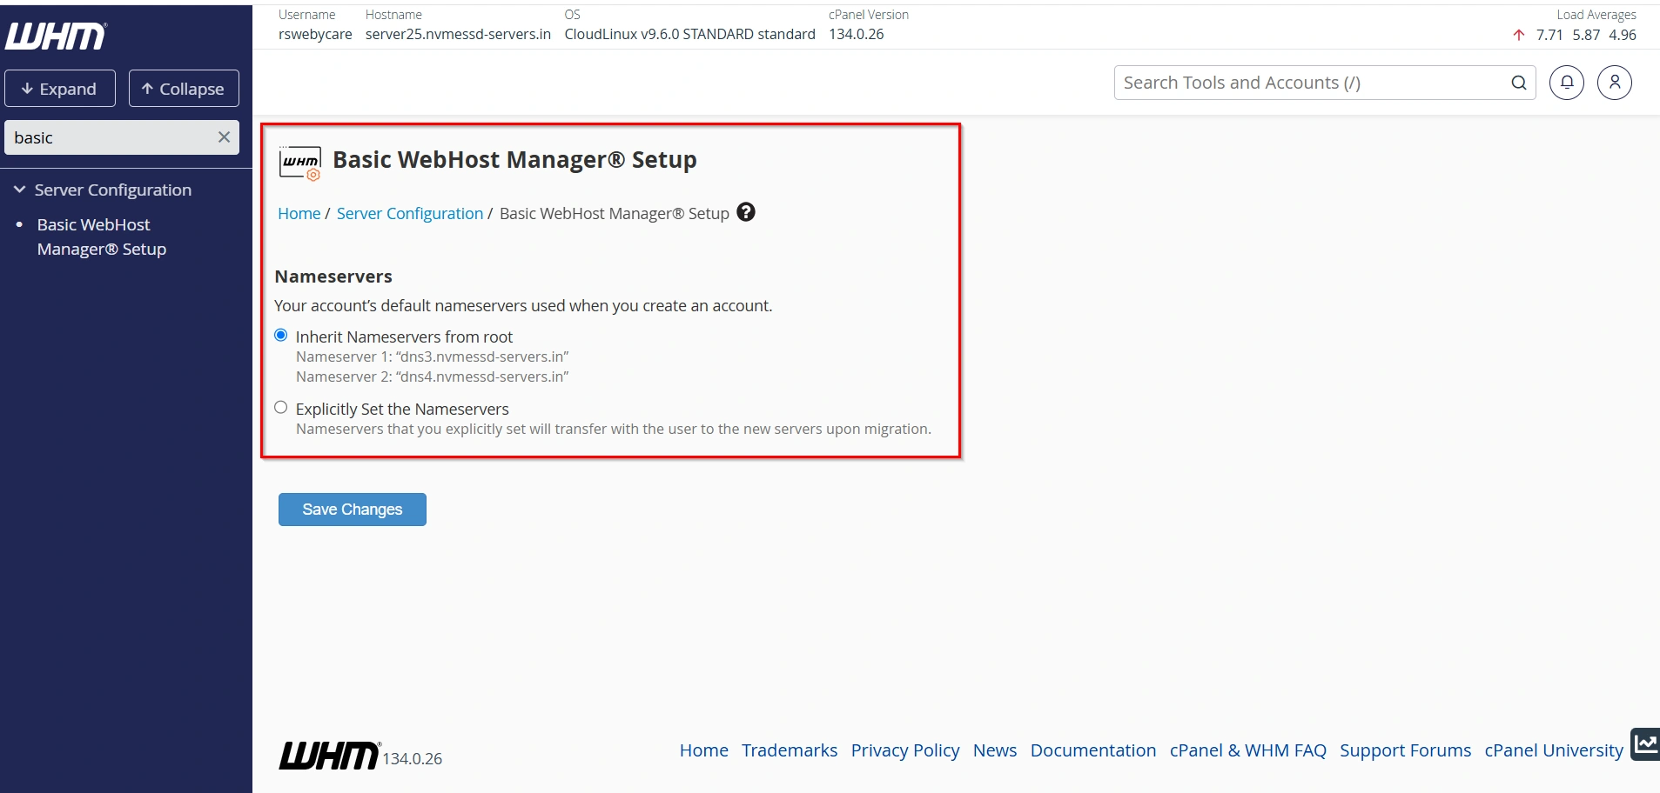Click cPanel version 134.0.26 in header
Viewport: 1660px width, 793px height.
(x=857, y=34)
